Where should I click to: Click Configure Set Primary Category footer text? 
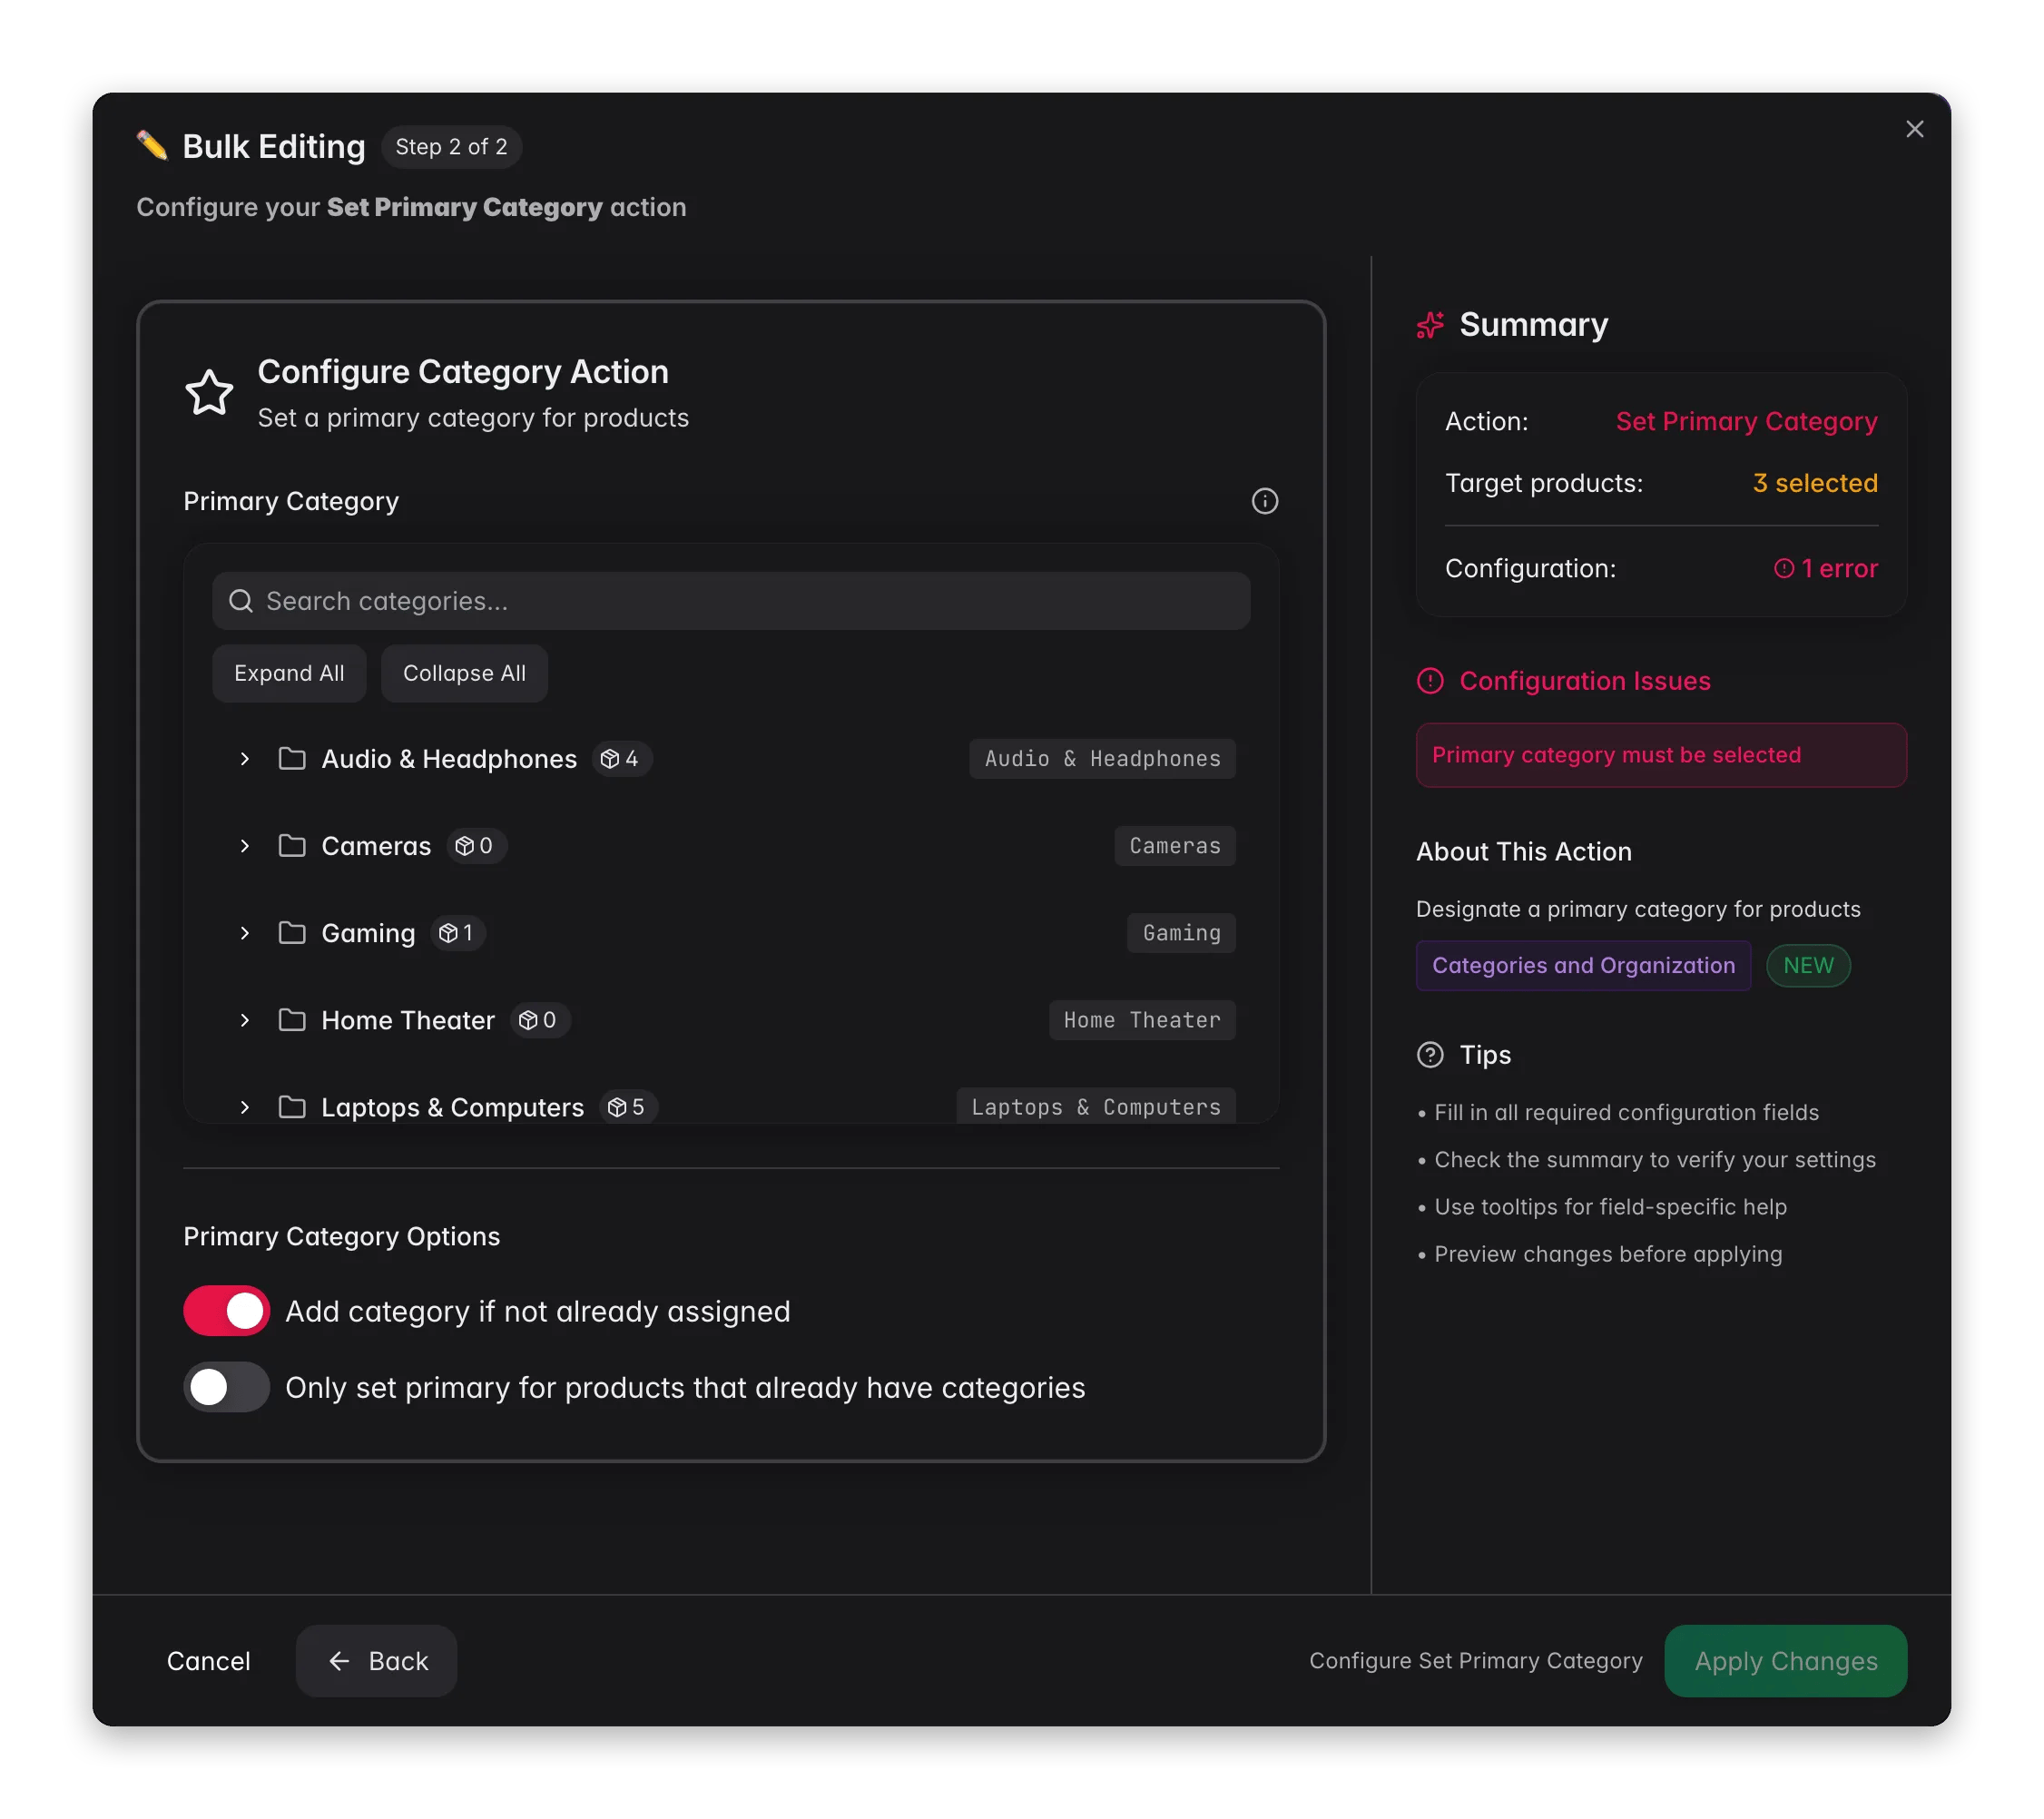pos(1475,1661)
